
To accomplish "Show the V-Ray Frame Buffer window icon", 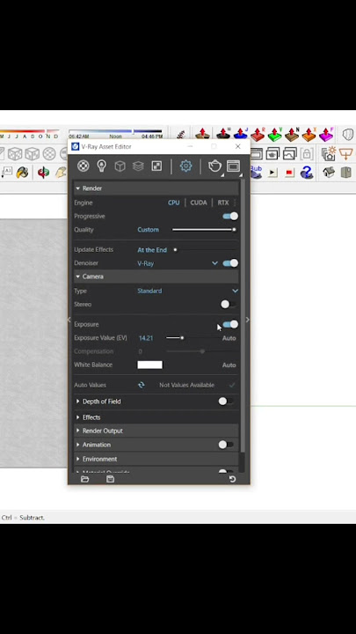I will pyautogui.click(x=233, y=166).
